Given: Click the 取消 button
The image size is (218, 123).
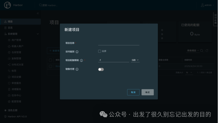Looking at the screenshot, I should [133, 92].
